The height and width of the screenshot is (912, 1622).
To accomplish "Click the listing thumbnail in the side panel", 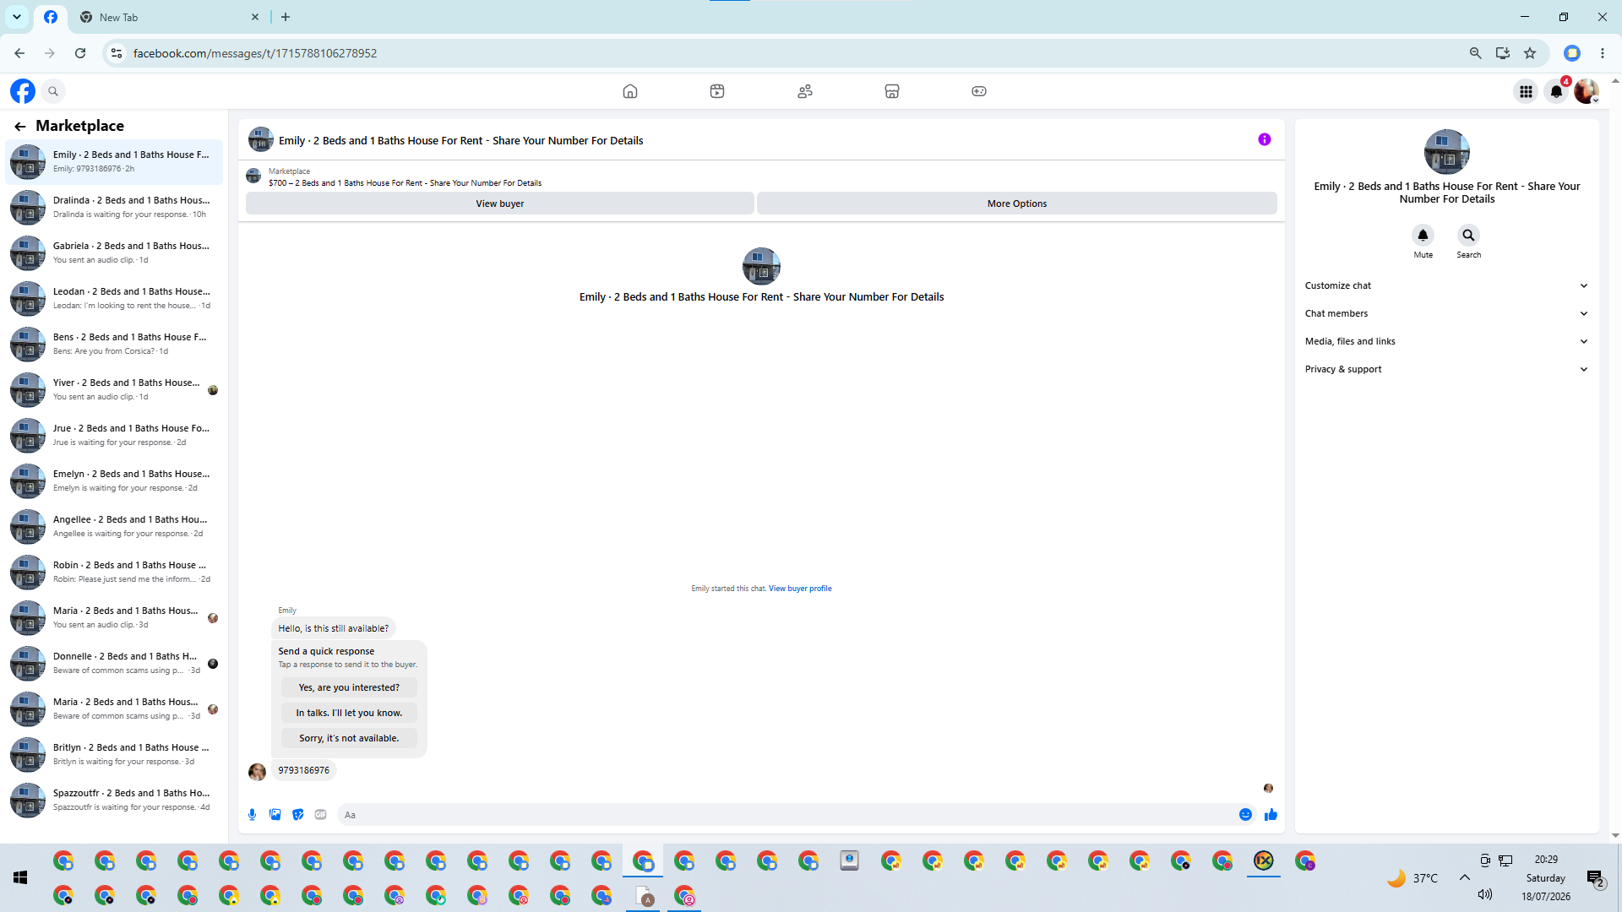I will [1447, 152].
